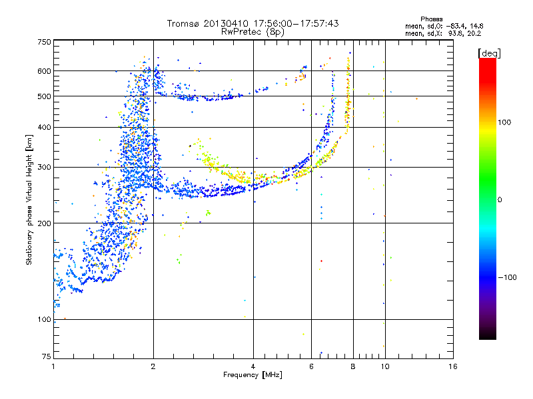
Task: Click the "Frequency [MHz]" axis label
Action: (253, 375)
